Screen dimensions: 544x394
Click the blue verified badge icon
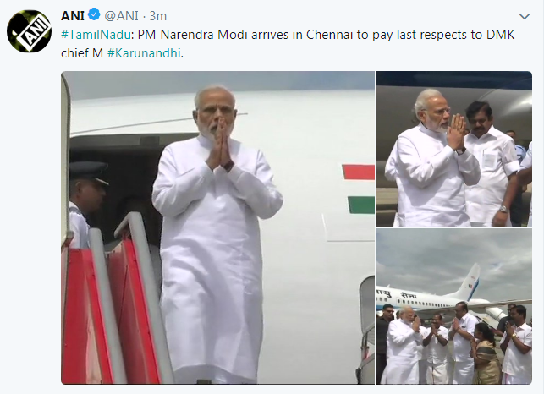tap(94, 15)
